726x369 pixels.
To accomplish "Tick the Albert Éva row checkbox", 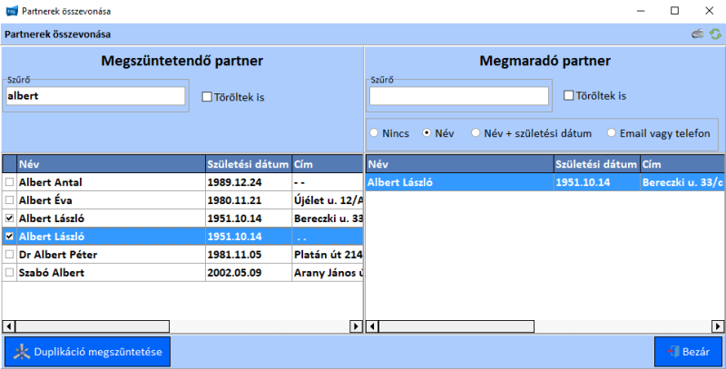I will pyautogui.click(x=9, y=200).
